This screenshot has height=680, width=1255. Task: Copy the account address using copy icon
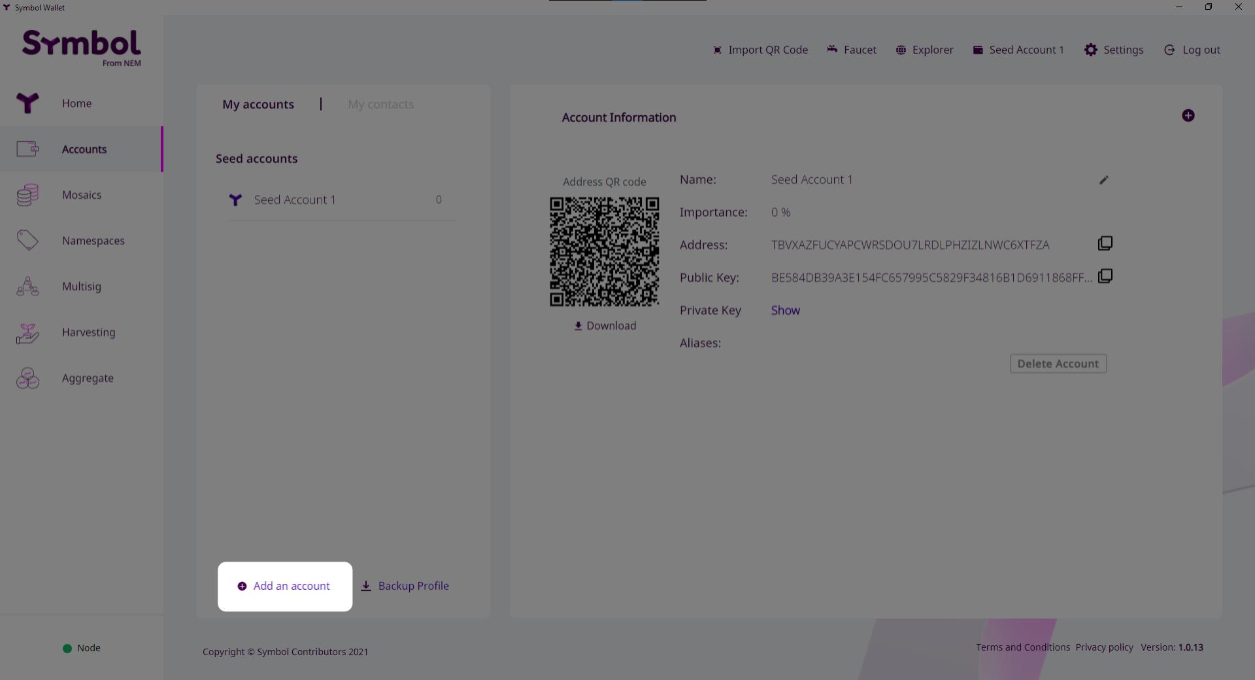(x=1105, y=244)
